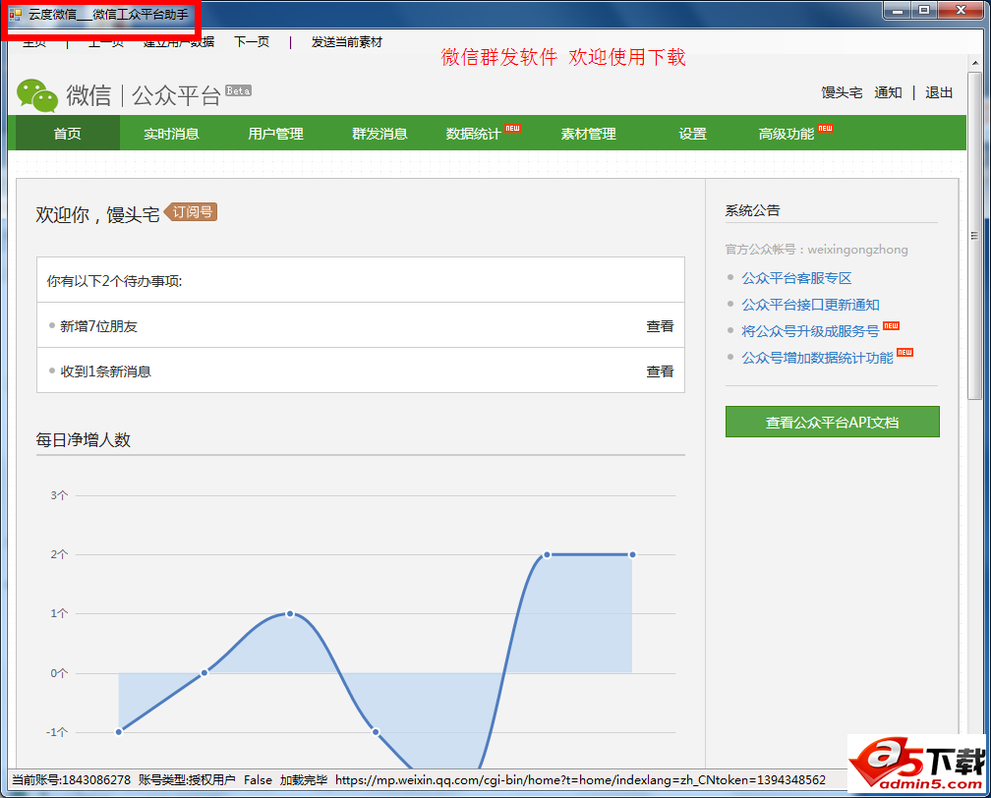Click 账号类型:授权用户 status text
This screenshot has width=991, height=798.
pos(187,779)
